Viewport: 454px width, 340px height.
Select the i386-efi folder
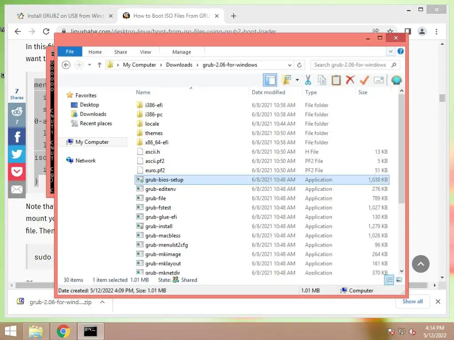pos(154,105)
